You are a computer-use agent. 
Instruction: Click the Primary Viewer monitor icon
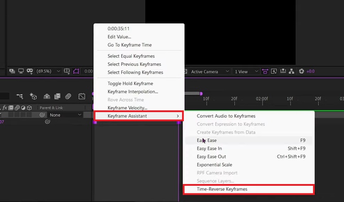coord(21,71)
